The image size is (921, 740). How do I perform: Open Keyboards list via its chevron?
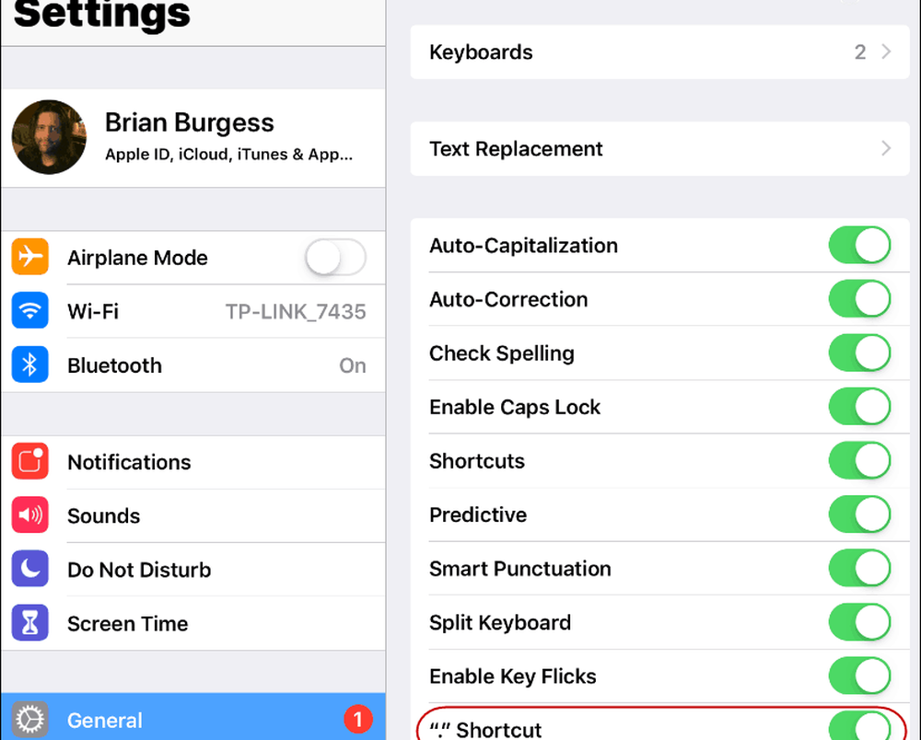[886, 52]
